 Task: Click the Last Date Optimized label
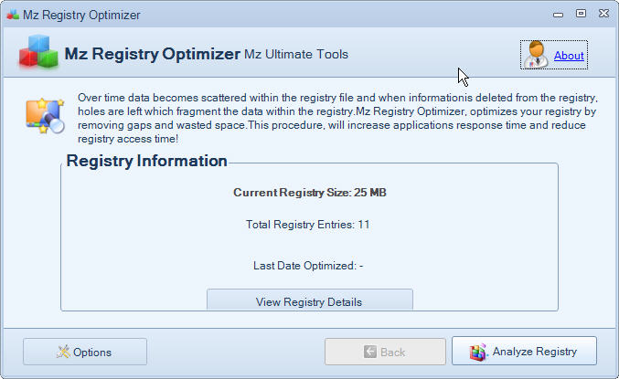pyautogui.click(x=308, y=266)
